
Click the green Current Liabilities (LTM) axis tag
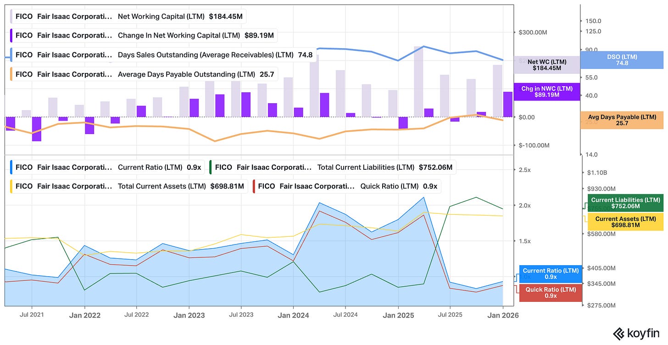click(625, 203)
